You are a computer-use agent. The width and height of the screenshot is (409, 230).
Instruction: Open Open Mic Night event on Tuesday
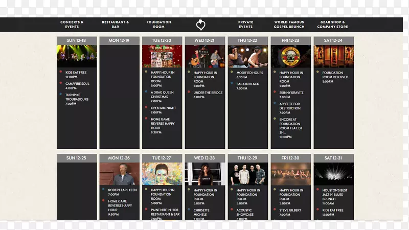[x=163, y=110]
